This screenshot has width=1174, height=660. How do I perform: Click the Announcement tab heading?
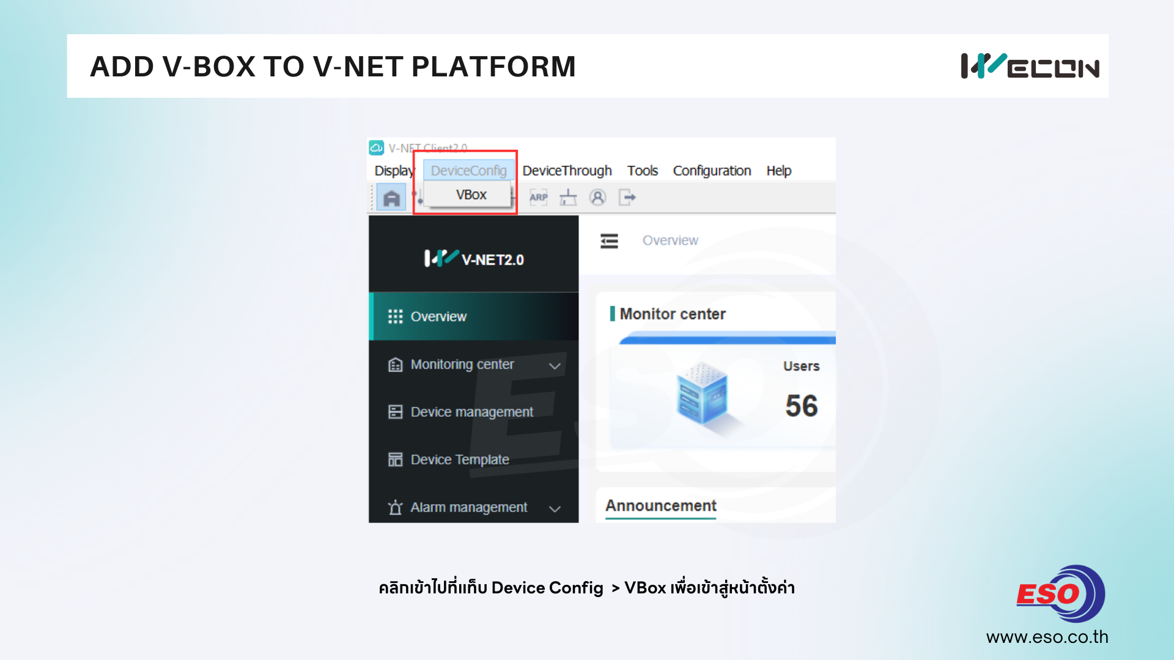pos(660,506)
